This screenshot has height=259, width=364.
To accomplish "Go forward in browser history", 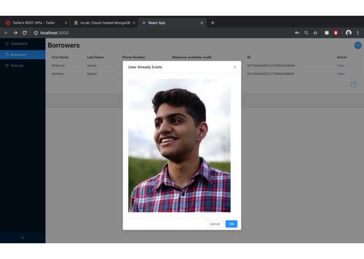I will [x=15, y=33].
